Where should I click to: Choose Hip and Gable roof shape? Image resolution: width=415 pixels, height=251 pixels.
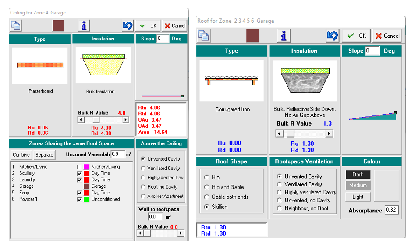coord(206,187)
